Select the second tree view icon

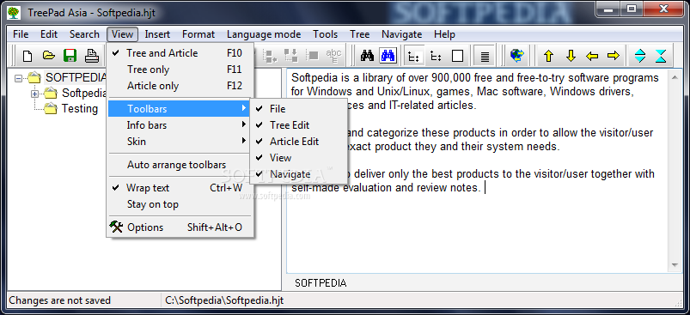coord(436,56)
